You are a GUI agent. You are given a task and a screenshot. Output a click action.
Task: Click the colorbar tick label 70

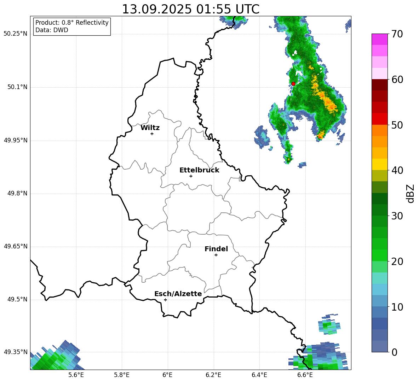[397, 34]
